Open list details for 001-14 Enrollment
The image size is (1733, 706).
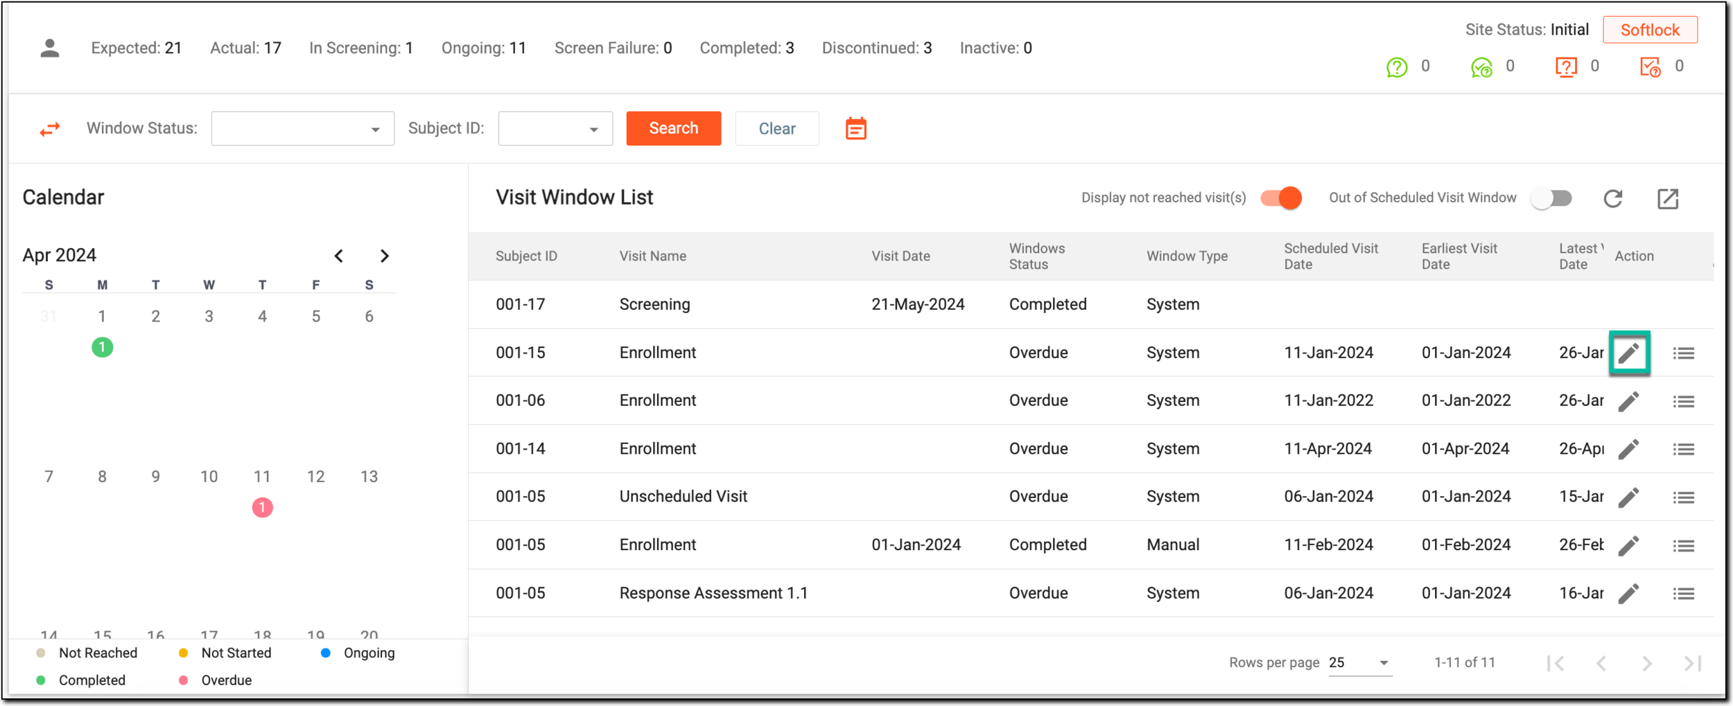(x=1683, y=450)
